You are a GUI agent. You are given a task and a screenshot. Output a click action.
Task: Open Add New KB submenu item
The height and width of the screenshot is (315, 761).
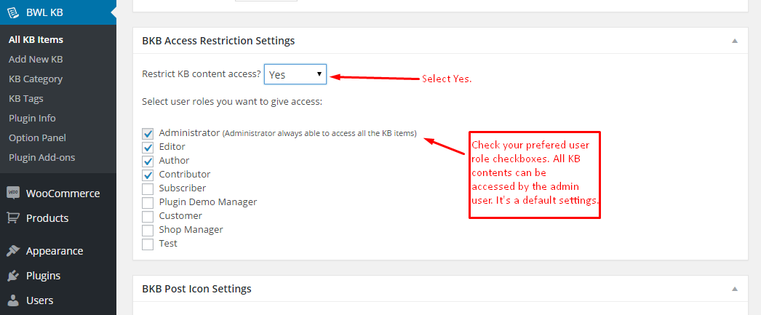(36, 59)
